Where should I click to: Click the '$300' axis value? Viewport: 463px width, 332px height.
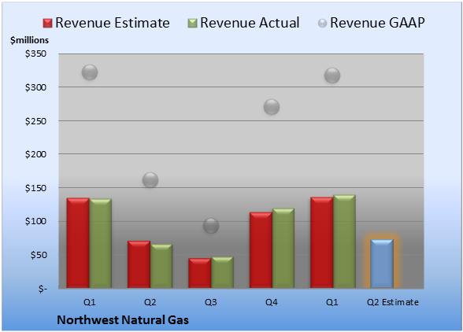pos(35,87)
